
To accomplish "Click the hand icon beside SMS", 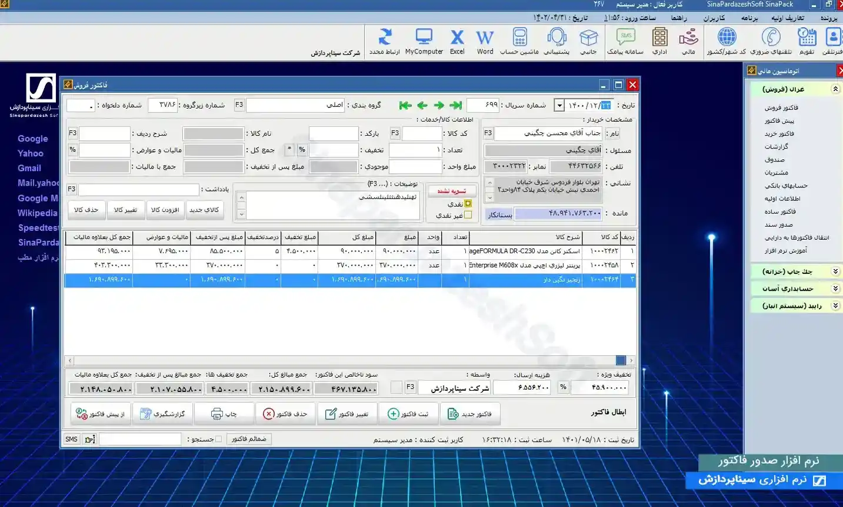I will [x=89, y=439].
